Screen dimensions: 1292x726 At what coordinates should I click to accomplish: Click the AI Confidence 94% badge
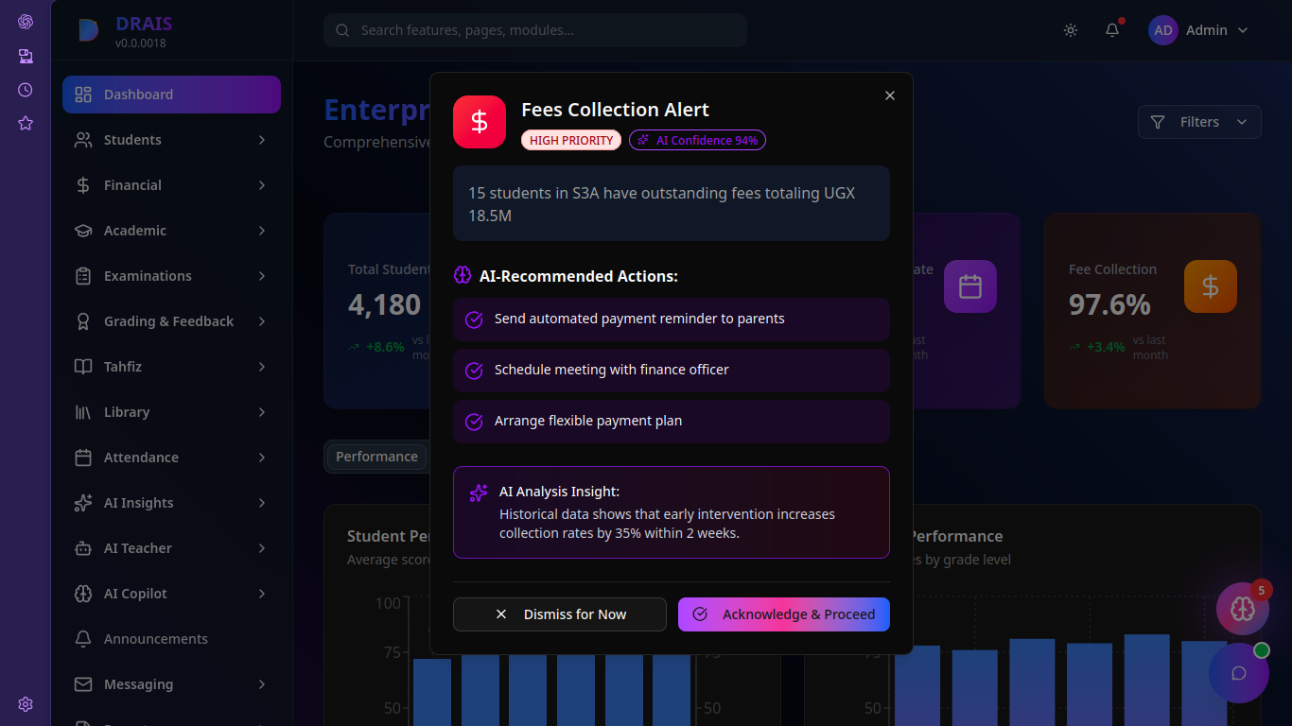[697, 140]
